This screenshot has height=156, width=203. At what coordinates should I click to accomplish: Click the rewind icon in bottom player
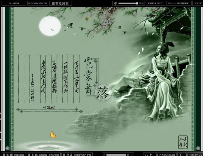104,155
